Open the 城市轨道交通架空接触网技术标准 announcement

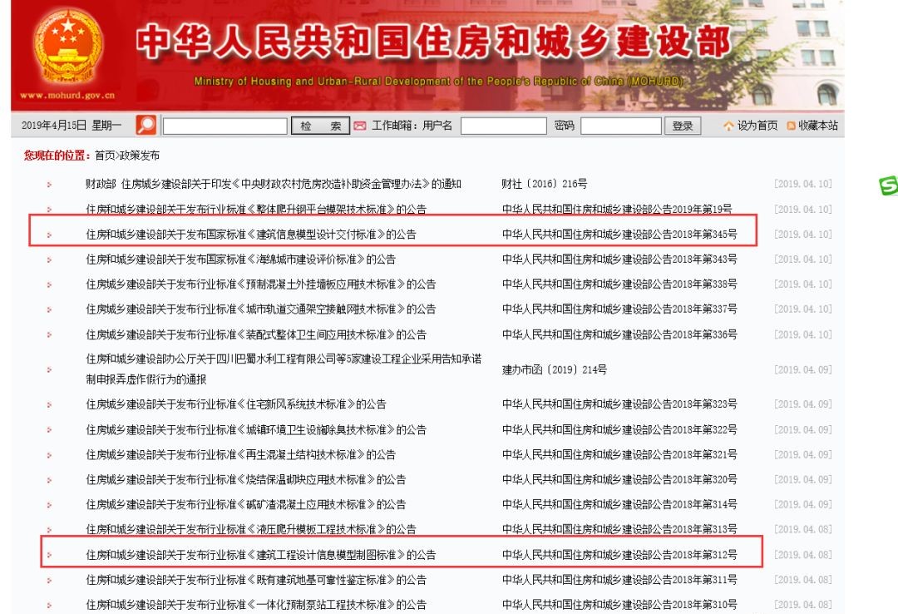[x=260, y=309]
